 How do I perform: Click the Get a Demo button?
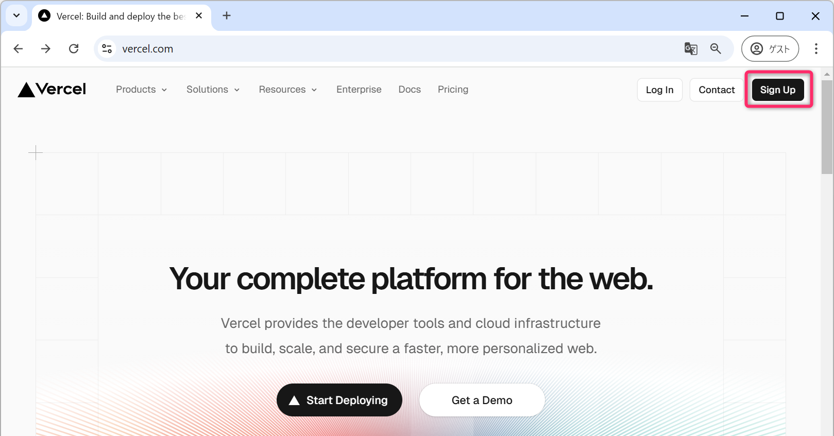click(482, 400)
